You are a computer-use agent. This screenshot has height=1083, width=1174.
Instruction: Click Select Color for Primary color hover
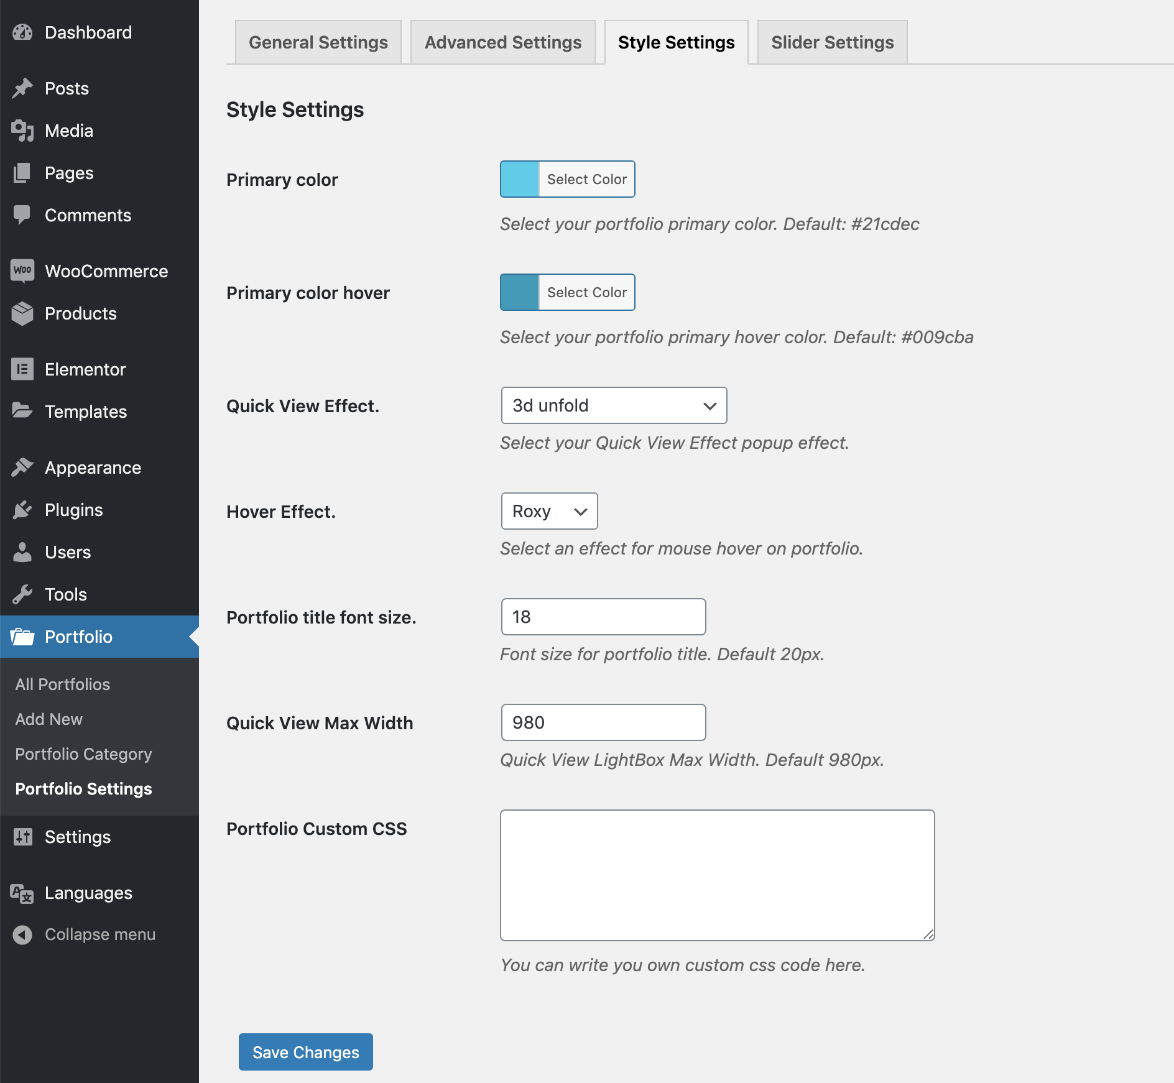click(x=587, y=292)
